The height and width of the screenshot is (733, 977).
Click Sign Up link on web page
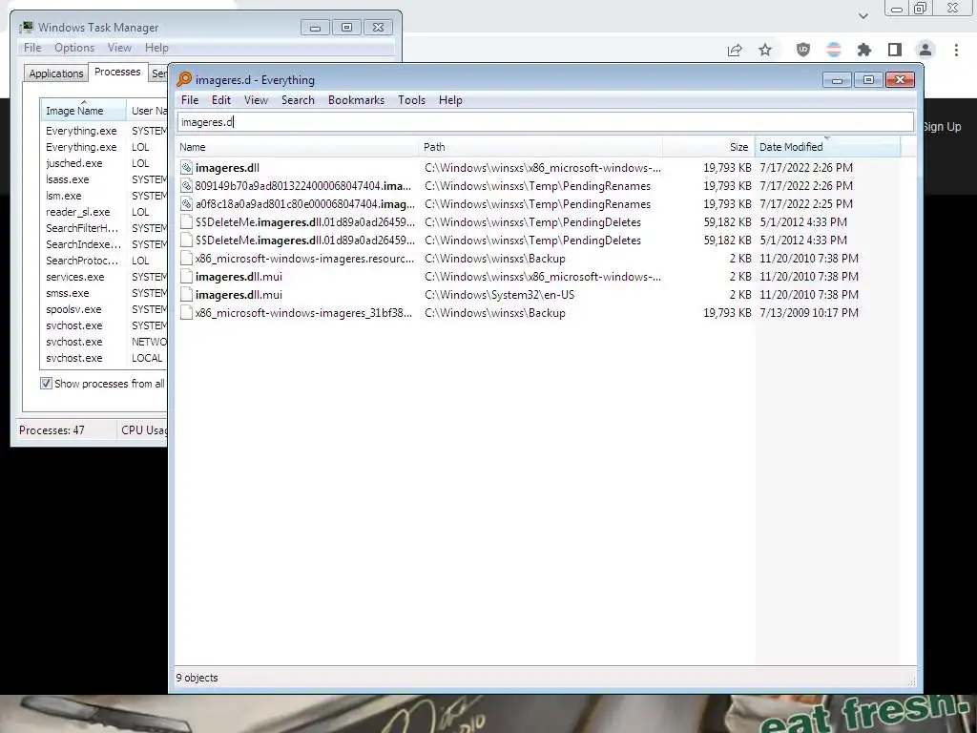pos(942,127)
